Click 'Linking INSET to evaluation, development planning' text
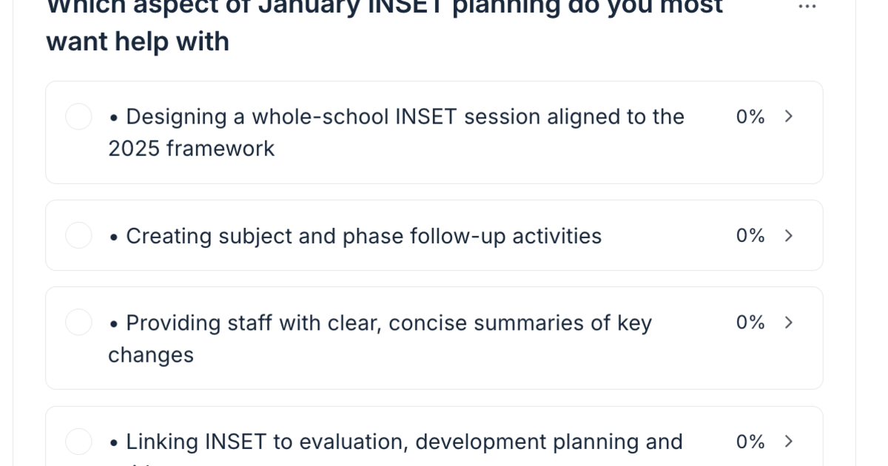 [x=404, y=442]
